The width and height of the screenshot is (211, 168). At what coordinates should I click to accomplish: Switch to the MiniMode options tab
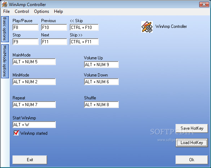pyautogui.click(x=5, y=61)
